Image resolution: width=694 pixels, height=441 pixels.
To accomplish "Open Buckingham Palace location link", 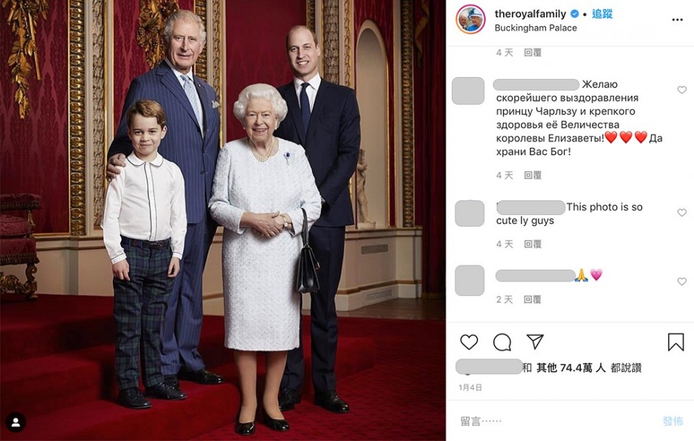I will pyautogui.click(x=536, y=28).
